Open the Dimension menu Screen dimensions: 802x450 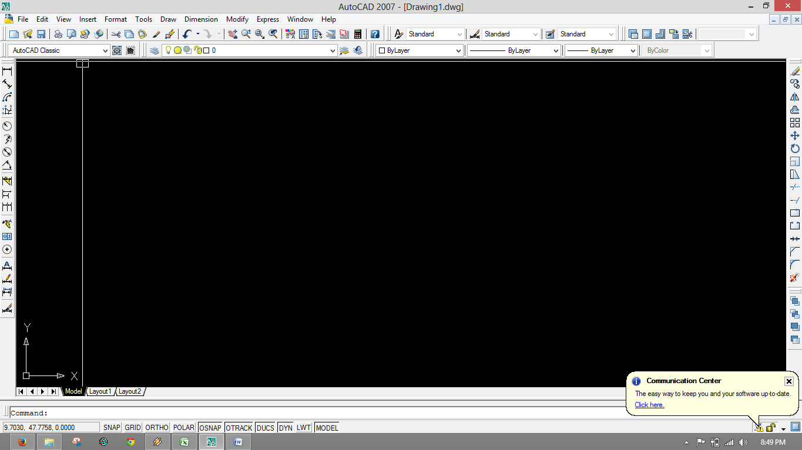coord(201,19)
